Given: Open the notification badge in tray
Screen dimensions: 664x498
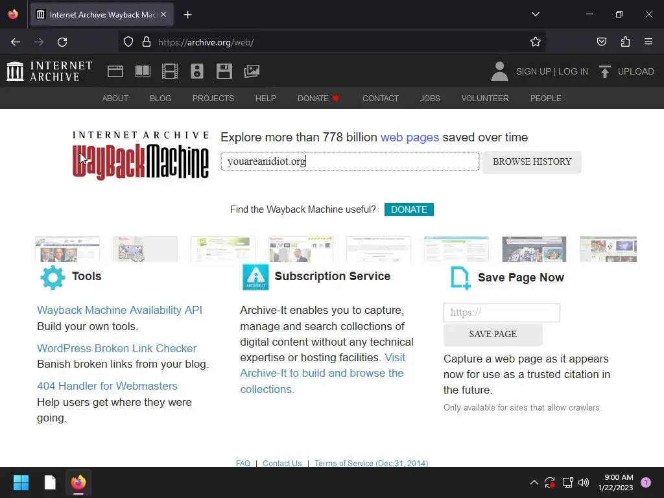Looking at the screenshot, I should [646, 482].
